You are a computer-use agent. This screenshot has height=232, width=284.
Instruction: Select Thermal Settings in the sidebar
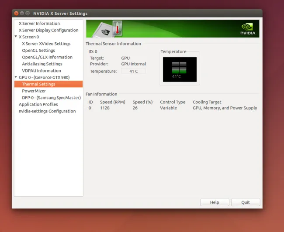[48, 84]
